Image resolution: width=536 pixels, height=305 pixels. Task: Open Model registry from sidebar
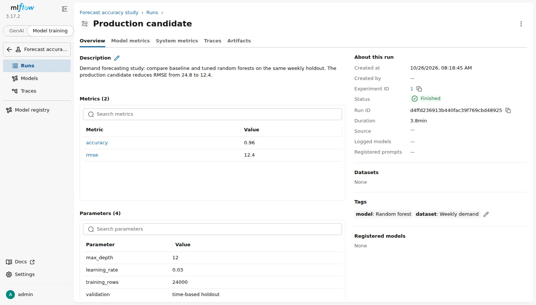pos(37,110)
